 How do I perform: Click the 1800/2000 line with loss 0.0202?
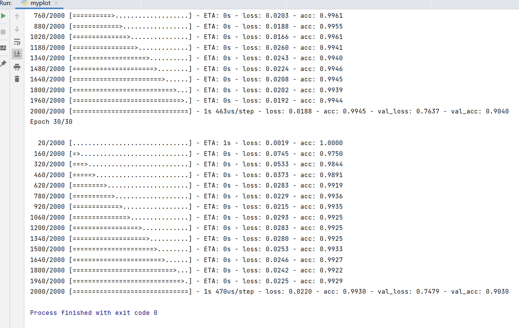tap(187, 90)
